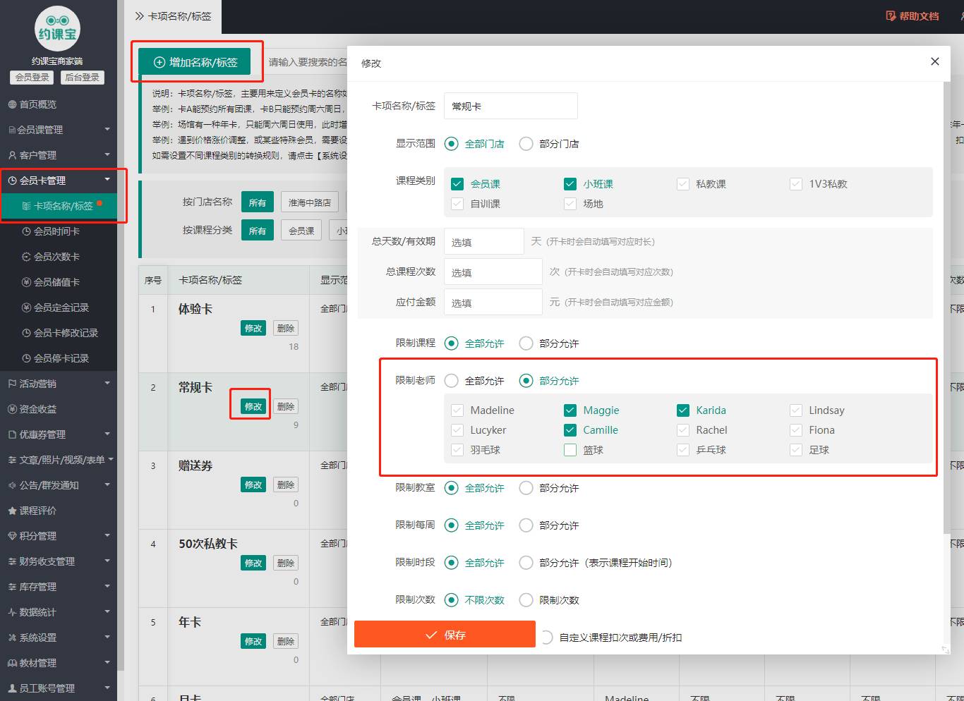Image resolution: width=964 pixels, height=701 pixels.
Task: Expand the 会员课管理 menu arrow
Action: [107, 129]
